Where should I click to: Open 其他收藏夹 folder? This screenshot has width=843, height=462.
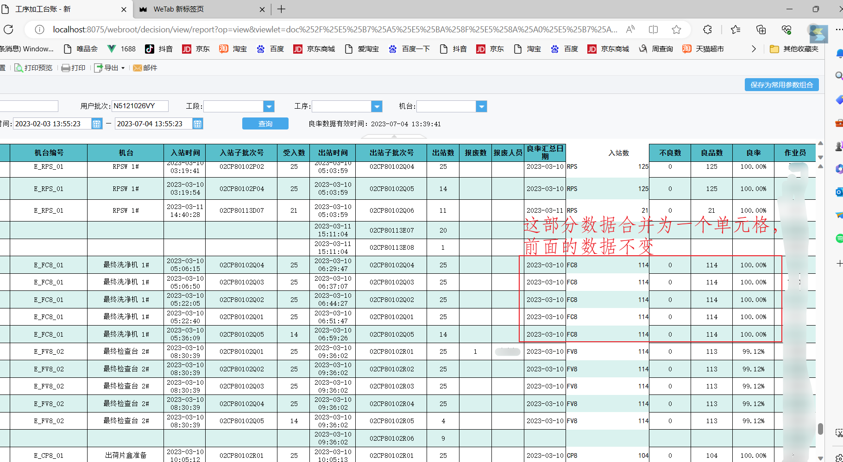794,49
